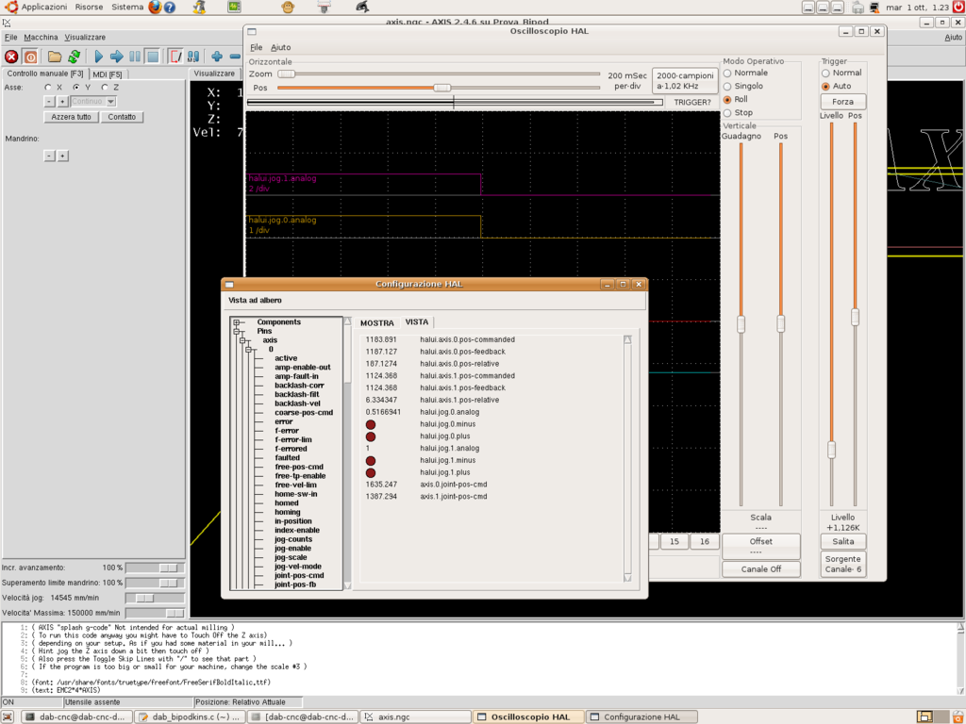Collapse the axis tree node
Image resolution: width=966 pixels, height=724 pixels.
pyautogui.click(x=242, y=340)
